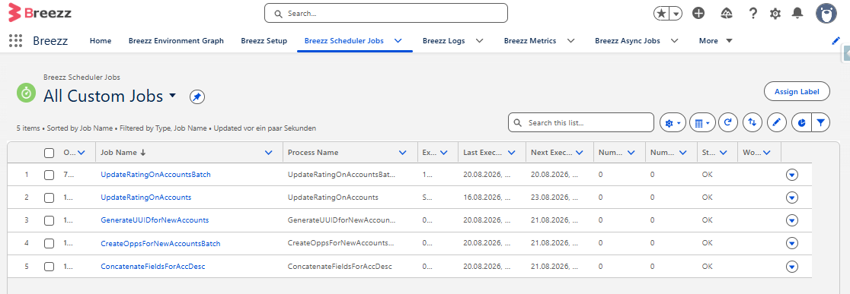Viewport: 850px width, 294px height.
Task: Click the global Search field
Action: 386,14
